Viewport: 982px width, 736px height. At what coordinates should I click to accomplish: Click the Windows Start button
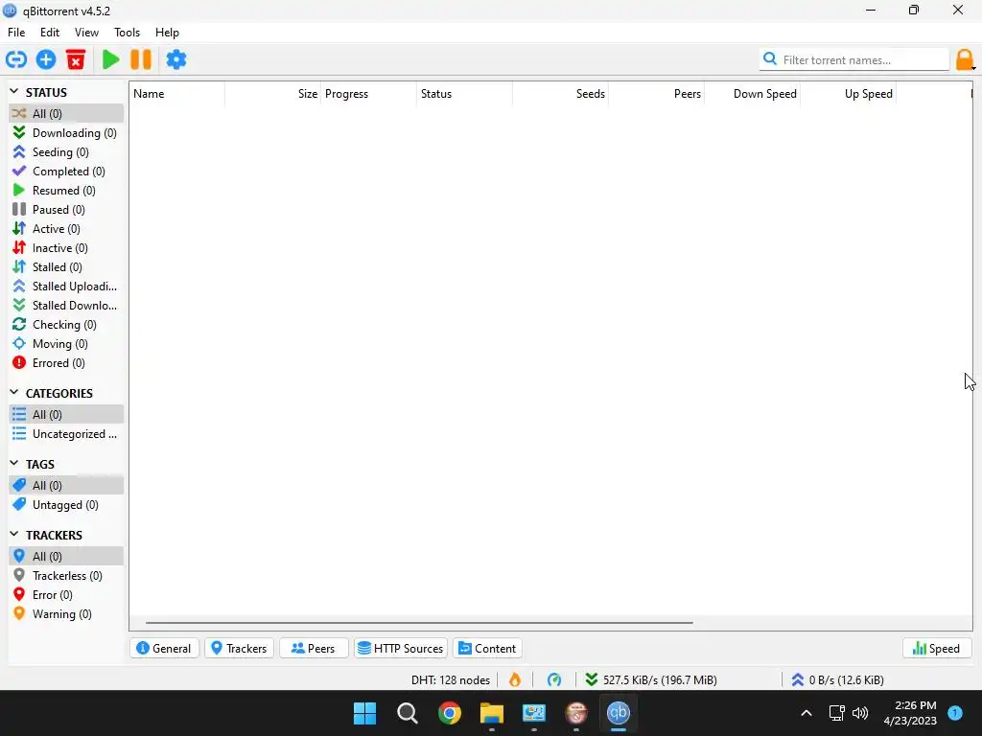pyautogui.click(x=365, y=713)
